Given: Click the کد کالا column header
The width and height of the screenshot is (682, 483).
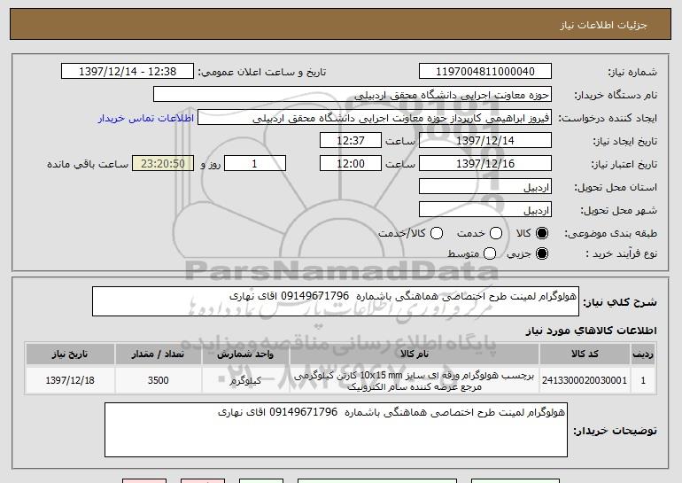Looking at the screenshot, I should point(585,354).
